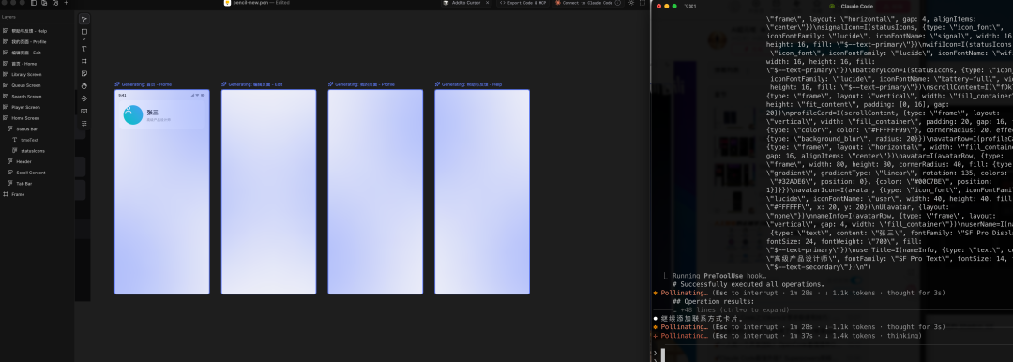Viewport: 1013px width, 362px height.
Task: Click the Frame layer hash icon
Action: 6,194
